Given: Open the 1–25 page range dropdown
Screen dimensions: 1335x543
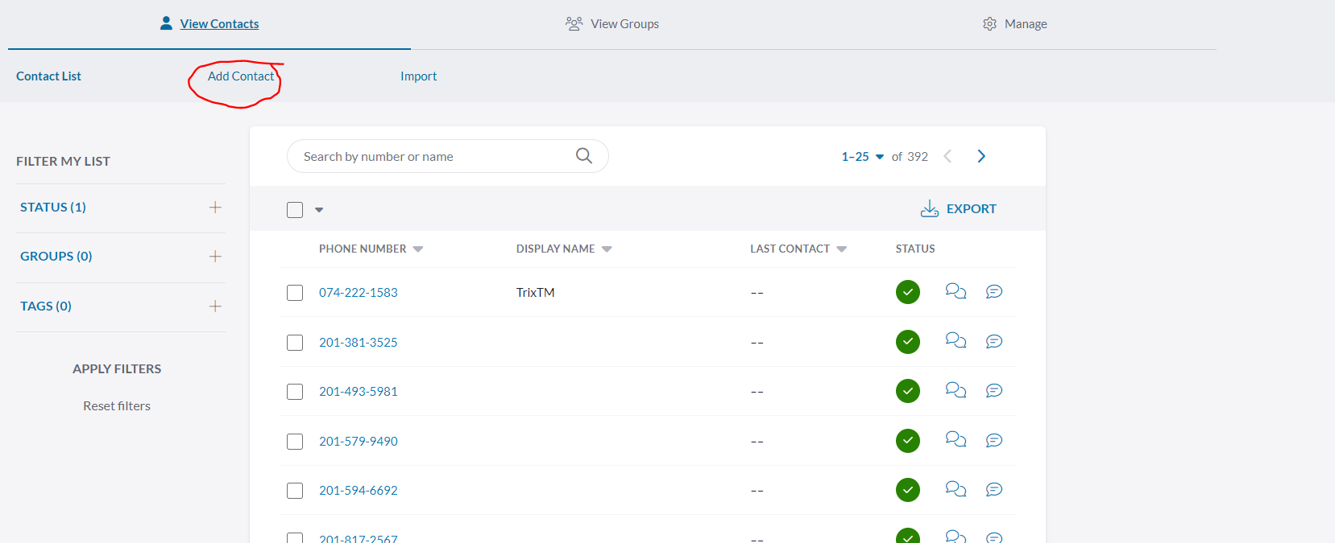Looking at the screenshot, I should pos(862,157).
